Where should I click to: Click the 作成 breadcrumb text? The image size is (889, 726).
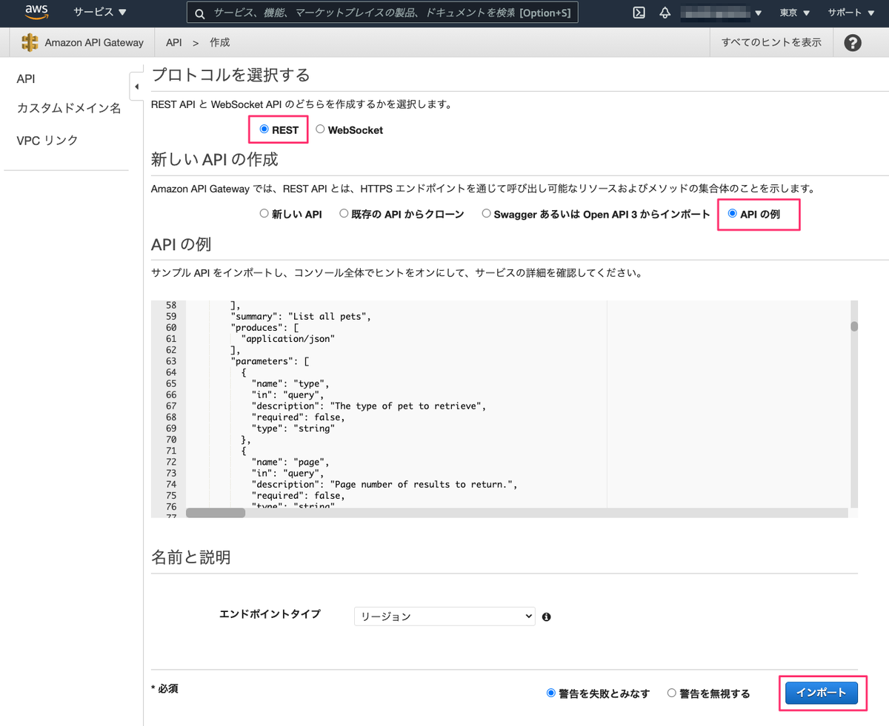point(220,43)
